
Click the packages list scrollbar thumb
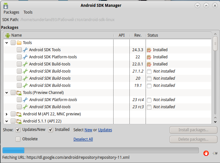pos(215,43)
